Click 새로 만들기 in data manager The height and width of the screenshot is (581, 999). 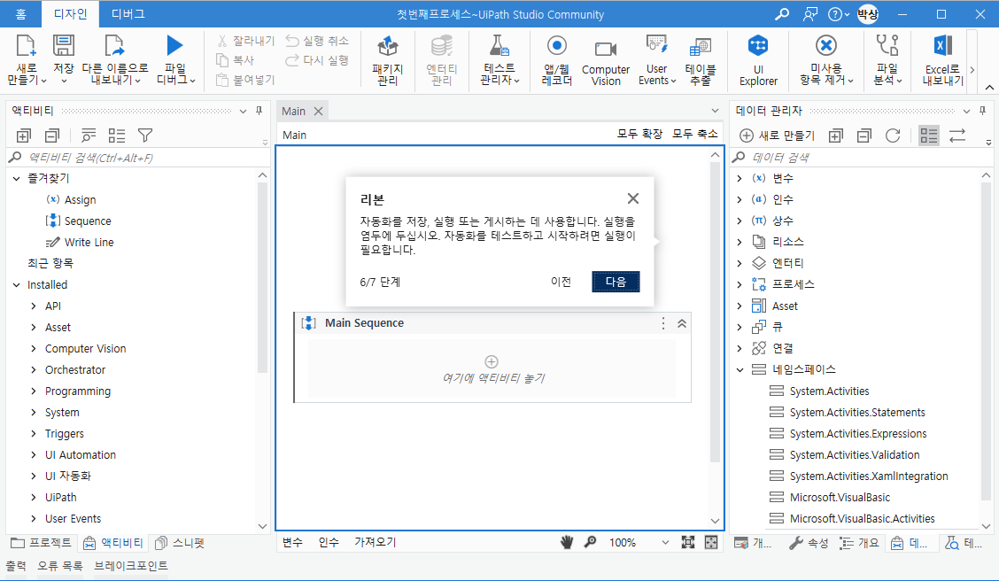778,136
